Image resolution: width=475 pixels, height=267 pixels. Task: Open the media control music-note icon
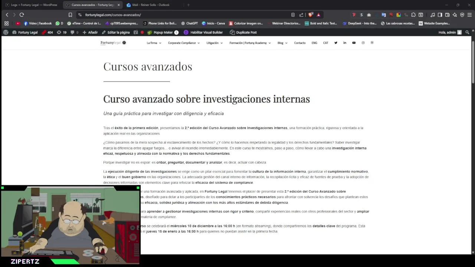click(433, 15)
